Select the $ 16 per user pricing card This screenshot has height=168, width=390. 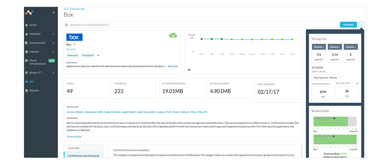(335, 53)
